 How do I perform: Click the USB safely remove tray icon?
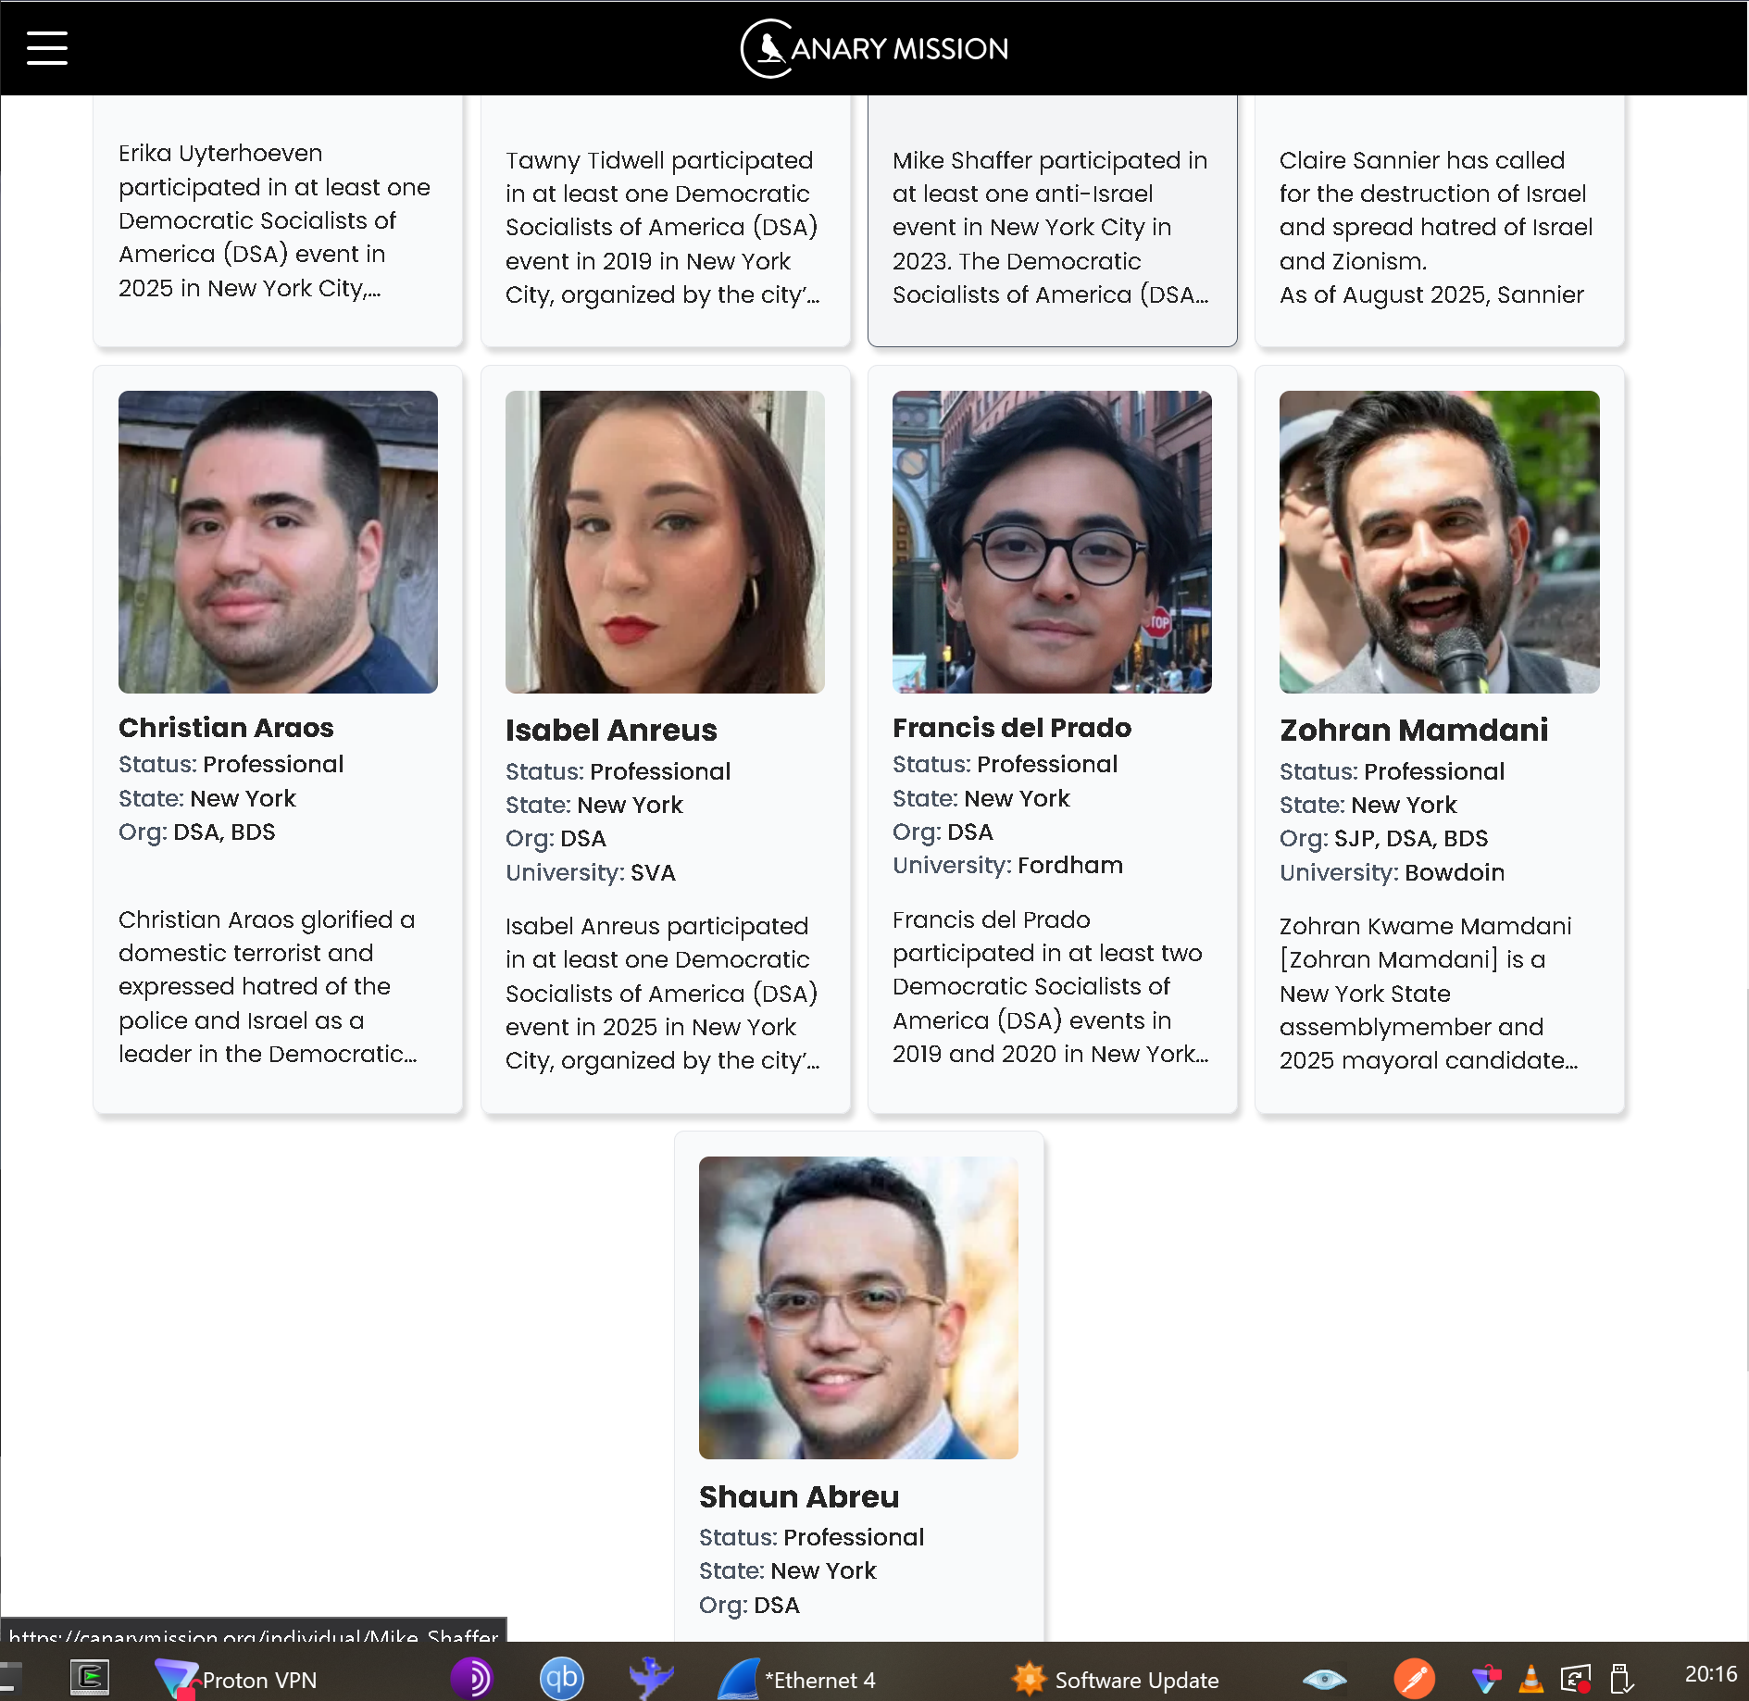click(1621, 1679)
